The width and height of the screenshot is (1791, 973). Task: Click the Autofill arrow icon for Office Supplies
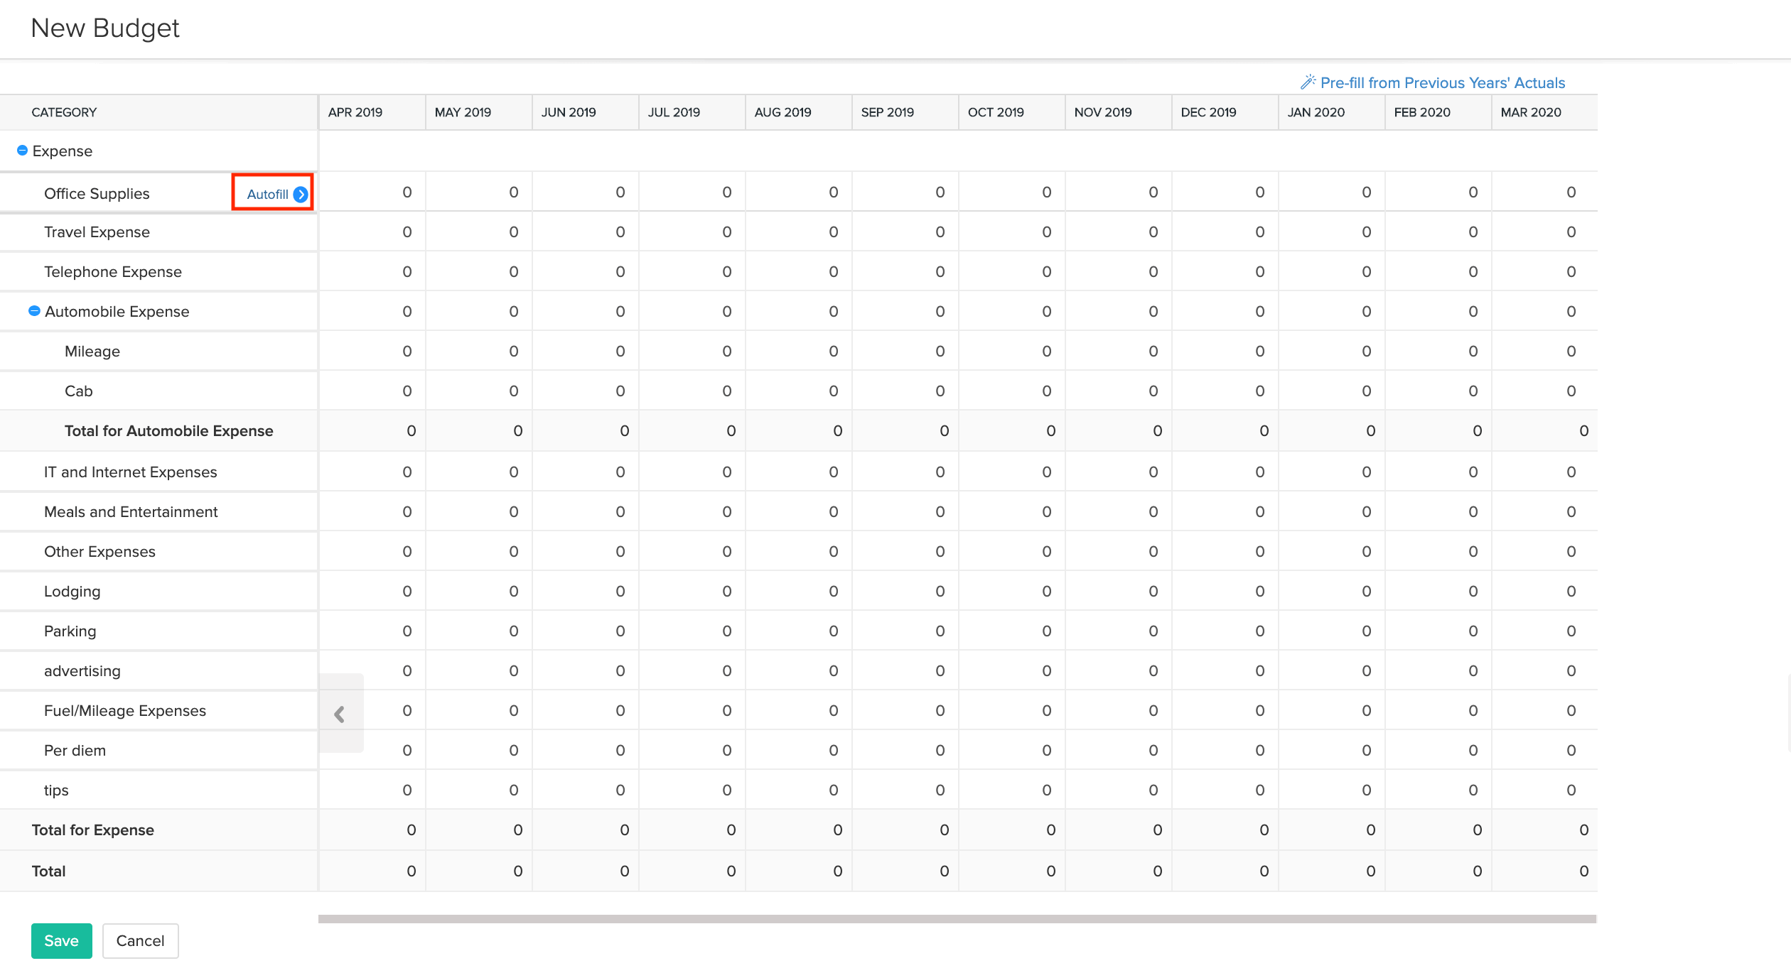[301, 194]
